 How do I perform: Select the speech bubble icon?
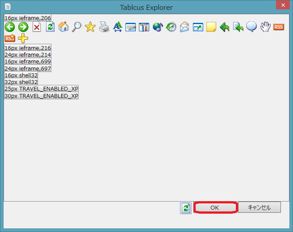coord(251,27)
